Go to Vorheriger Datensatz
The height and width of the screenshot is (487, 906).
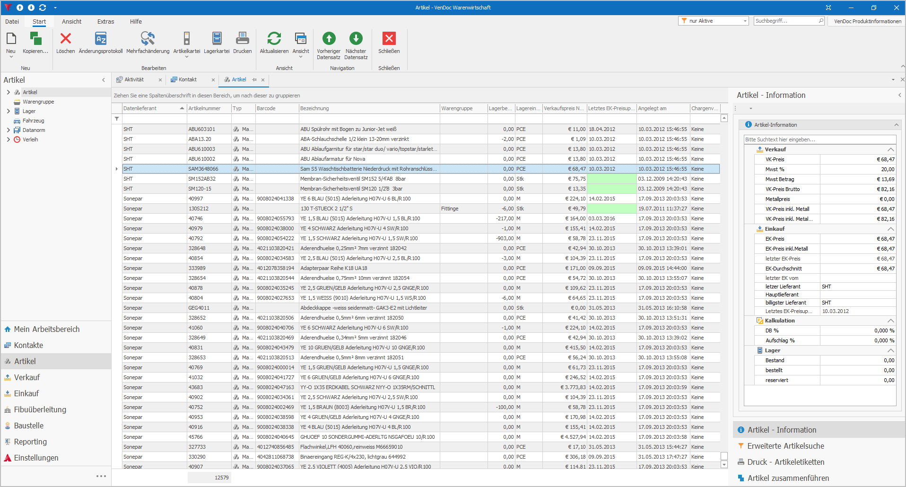point(329,39)
